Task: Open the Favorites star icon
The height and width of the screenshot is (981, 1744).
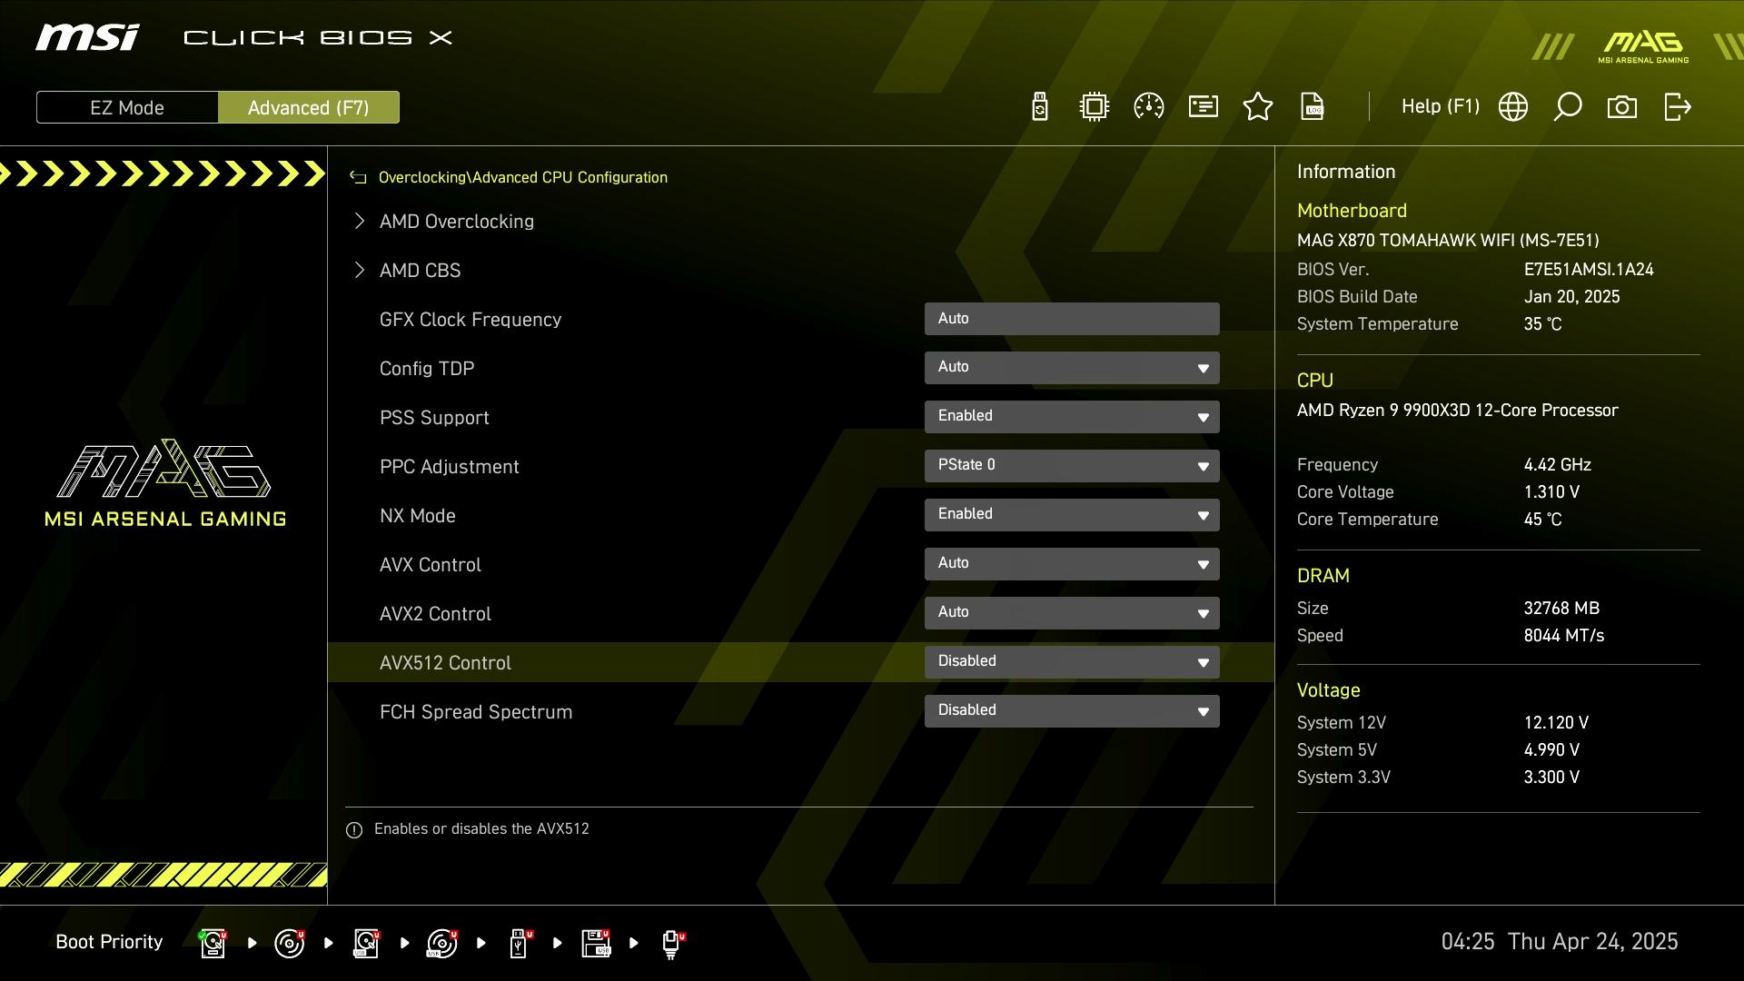Action: [x=1258, y=107]
